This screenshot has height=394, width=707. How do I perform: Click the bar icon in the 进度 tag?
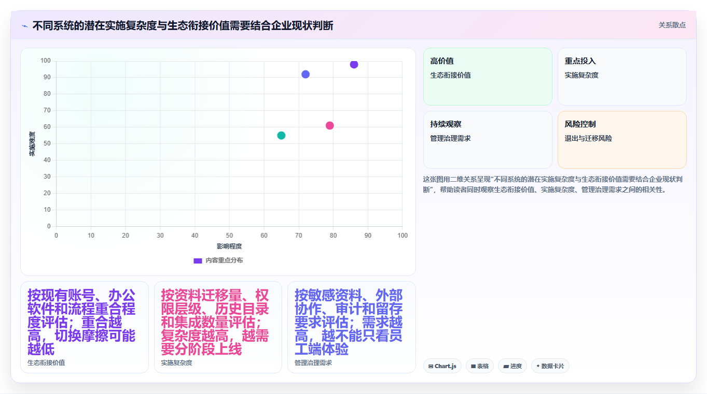click(x=506, y=366)
